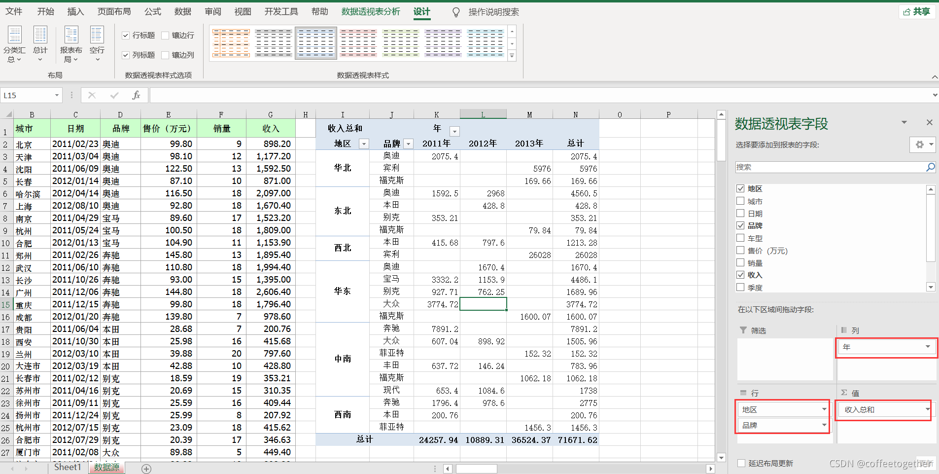This screenshot has height=474, width=939.
Task: Click the horizontal scrollbar right arrow
Action: click(x=710, y=469)
